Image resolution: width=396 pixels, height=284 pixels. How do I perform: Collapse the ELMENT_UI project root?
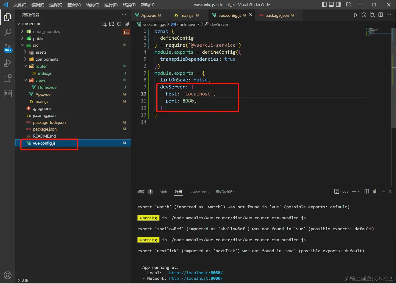pyautogui.click(x=19, y=24)
